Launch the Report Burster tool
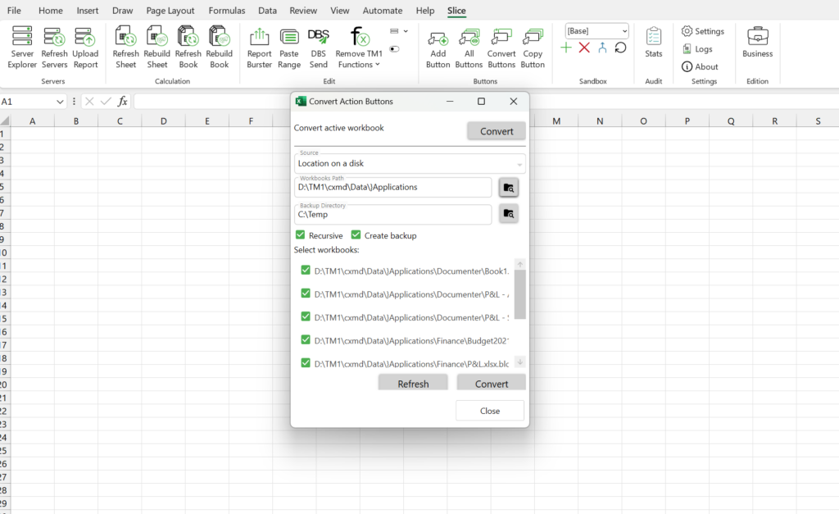 click(259, 47)
